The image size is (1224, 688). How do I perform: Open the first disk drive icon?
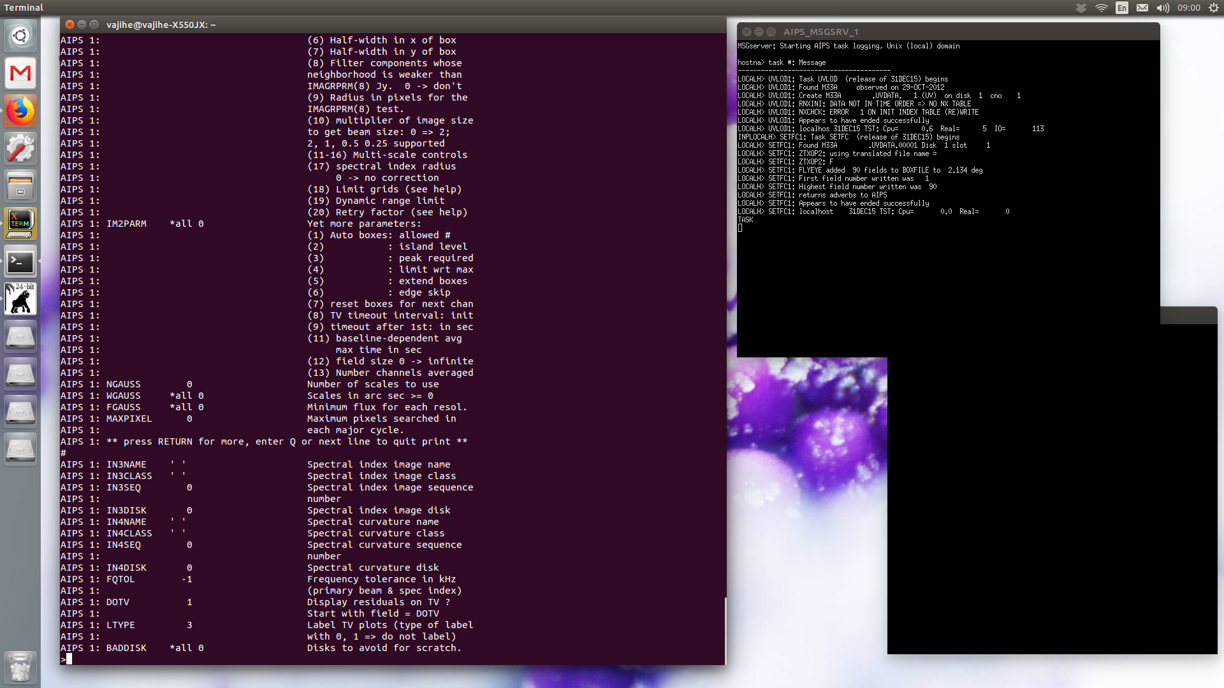coord(20,336)
